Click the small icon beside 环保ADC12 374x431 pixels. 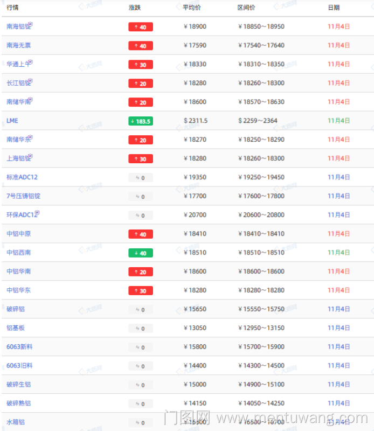(37, 213)
